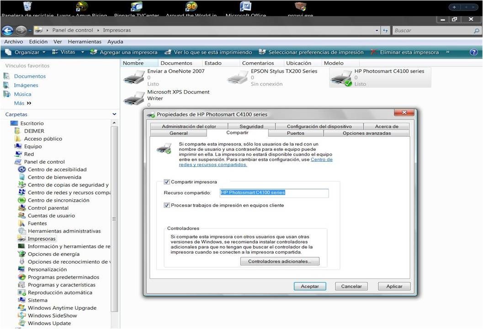
Task: Click the folder tree vertical scrollbar
Action: pyautogui.click(x=114, y=219)
